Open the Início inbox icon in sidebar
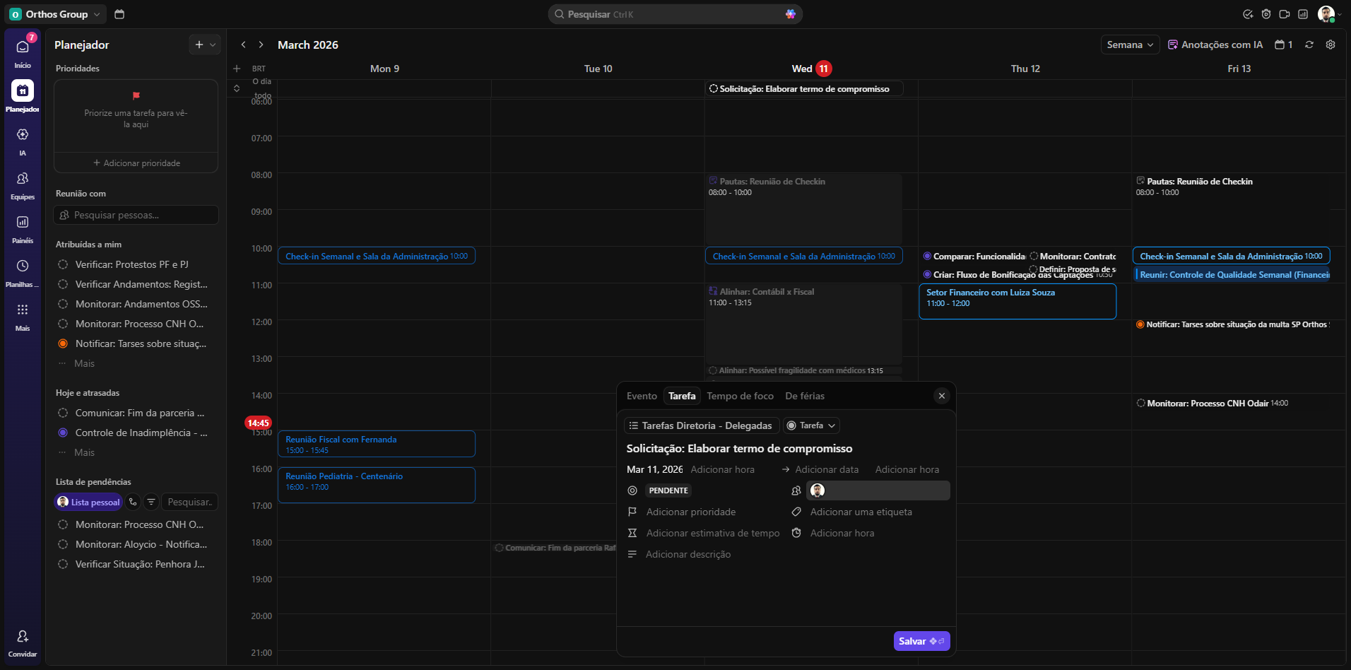The height and width of the screenshot is (670, 1351). tap(23, 47)
